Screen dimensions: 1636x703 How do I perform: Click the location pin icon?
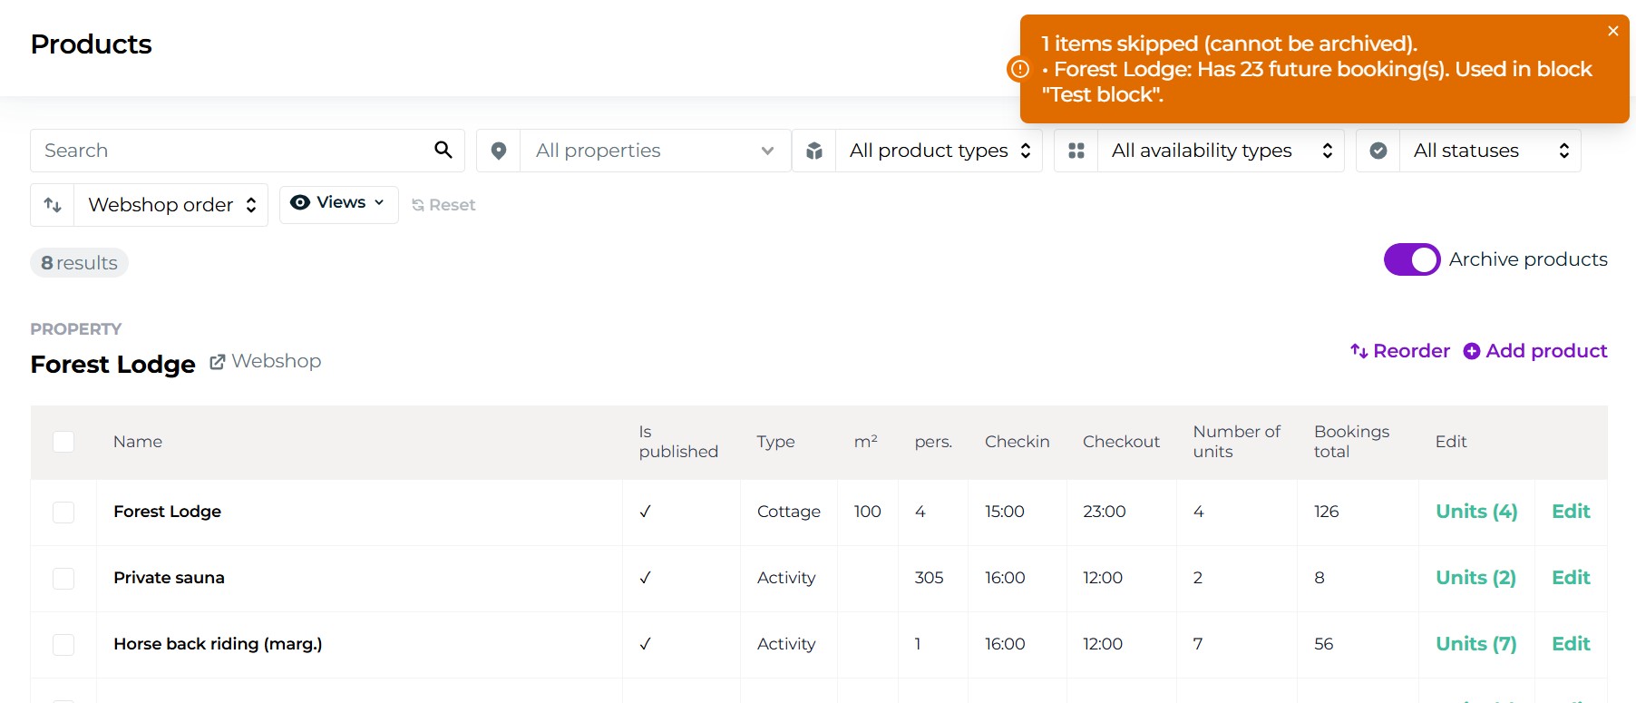[x=498, y=151]
